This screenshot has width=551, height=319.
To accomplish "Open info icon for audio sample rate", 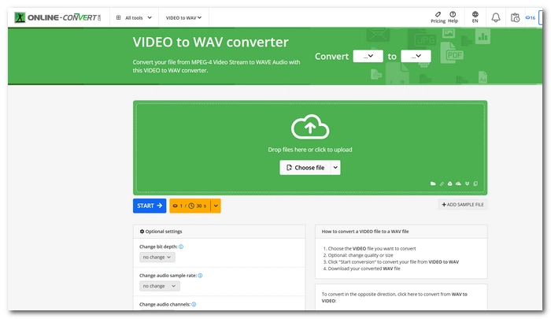I will click(x=200, y=276).
